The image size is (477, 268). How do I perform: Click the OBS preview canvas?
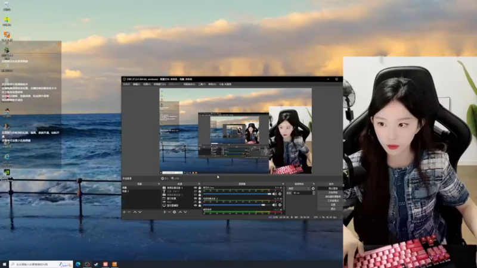(236, 131)
